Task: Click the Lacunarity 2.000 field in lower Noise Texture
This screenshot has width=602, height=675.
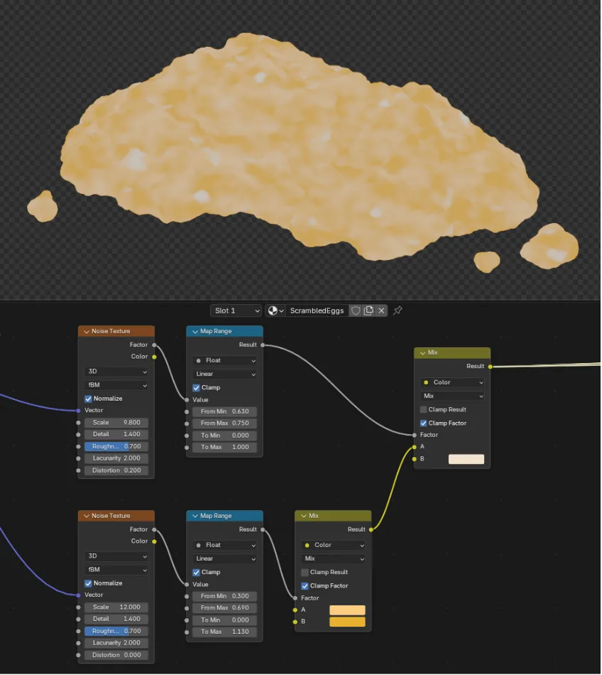Action: [x=116, y=644]
